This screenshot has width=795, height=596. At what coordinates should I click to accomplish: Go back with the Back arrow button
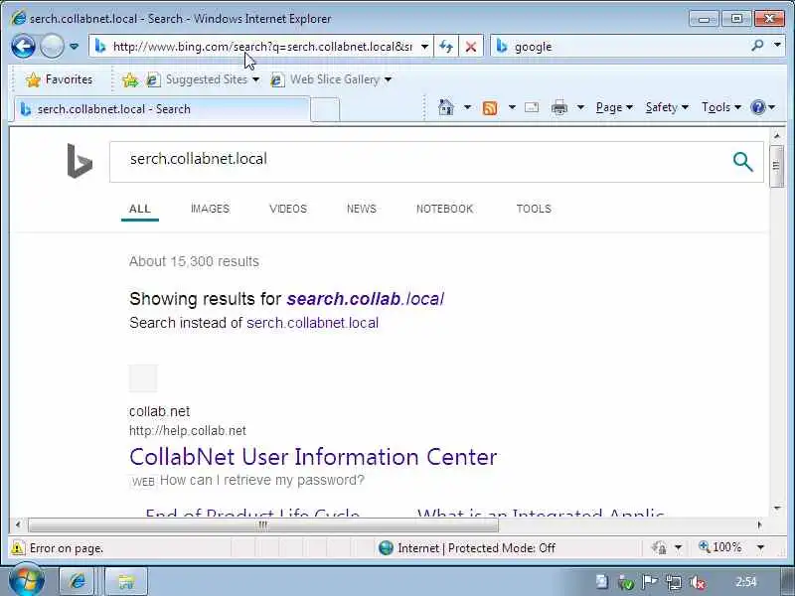[23, 47]
